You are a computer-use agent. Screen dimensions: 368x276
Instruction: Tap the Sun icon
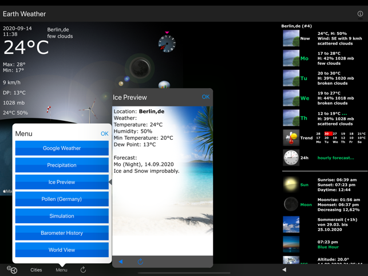tap(291, 184)
